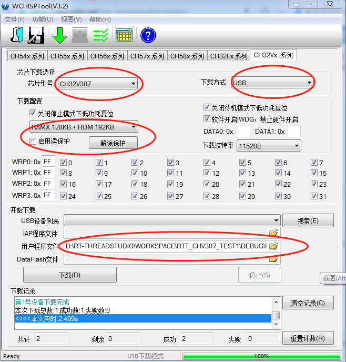346x362 pixels.
Task: Select log line 第1号设备下载完成
Action: [42, 302]
